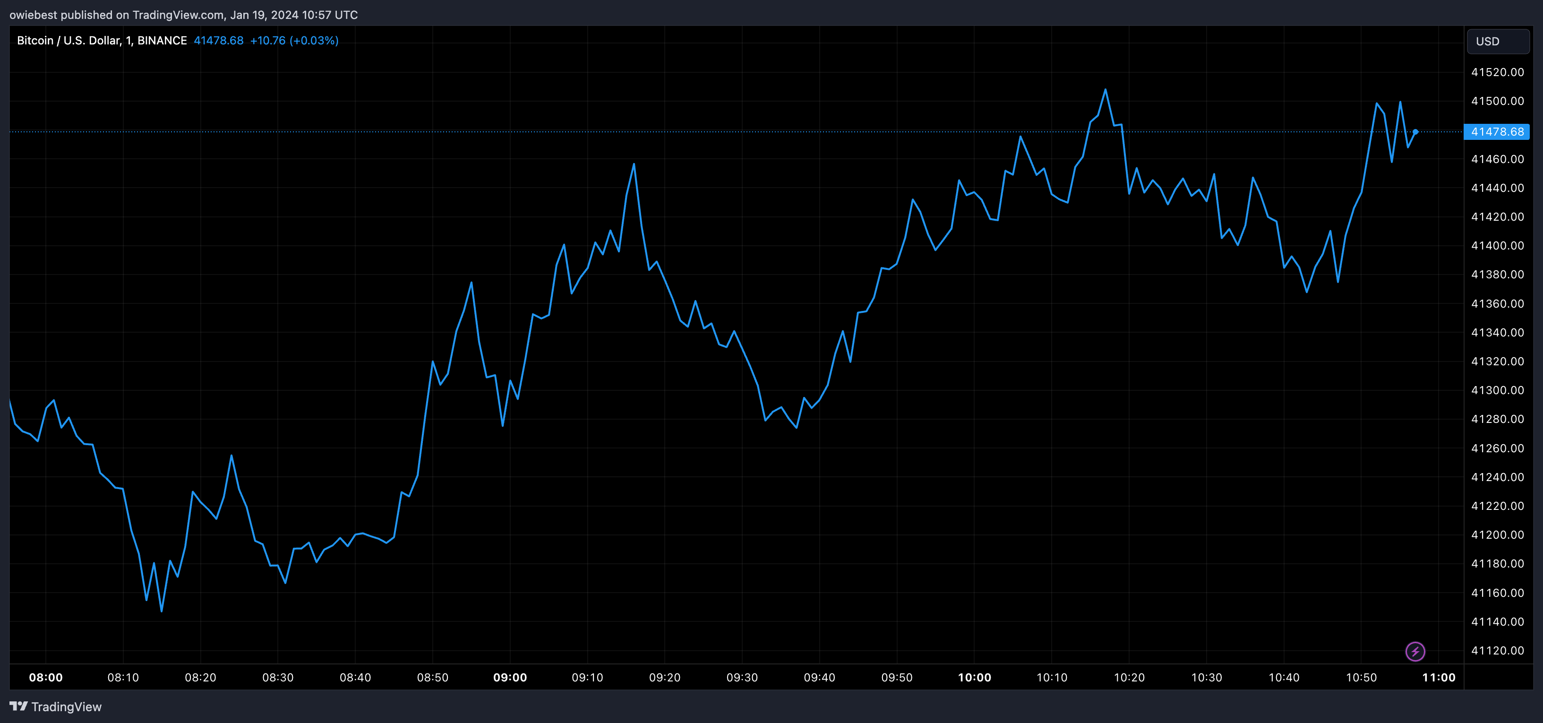Click the 41478.68 value in the legend

coord(219,41)
